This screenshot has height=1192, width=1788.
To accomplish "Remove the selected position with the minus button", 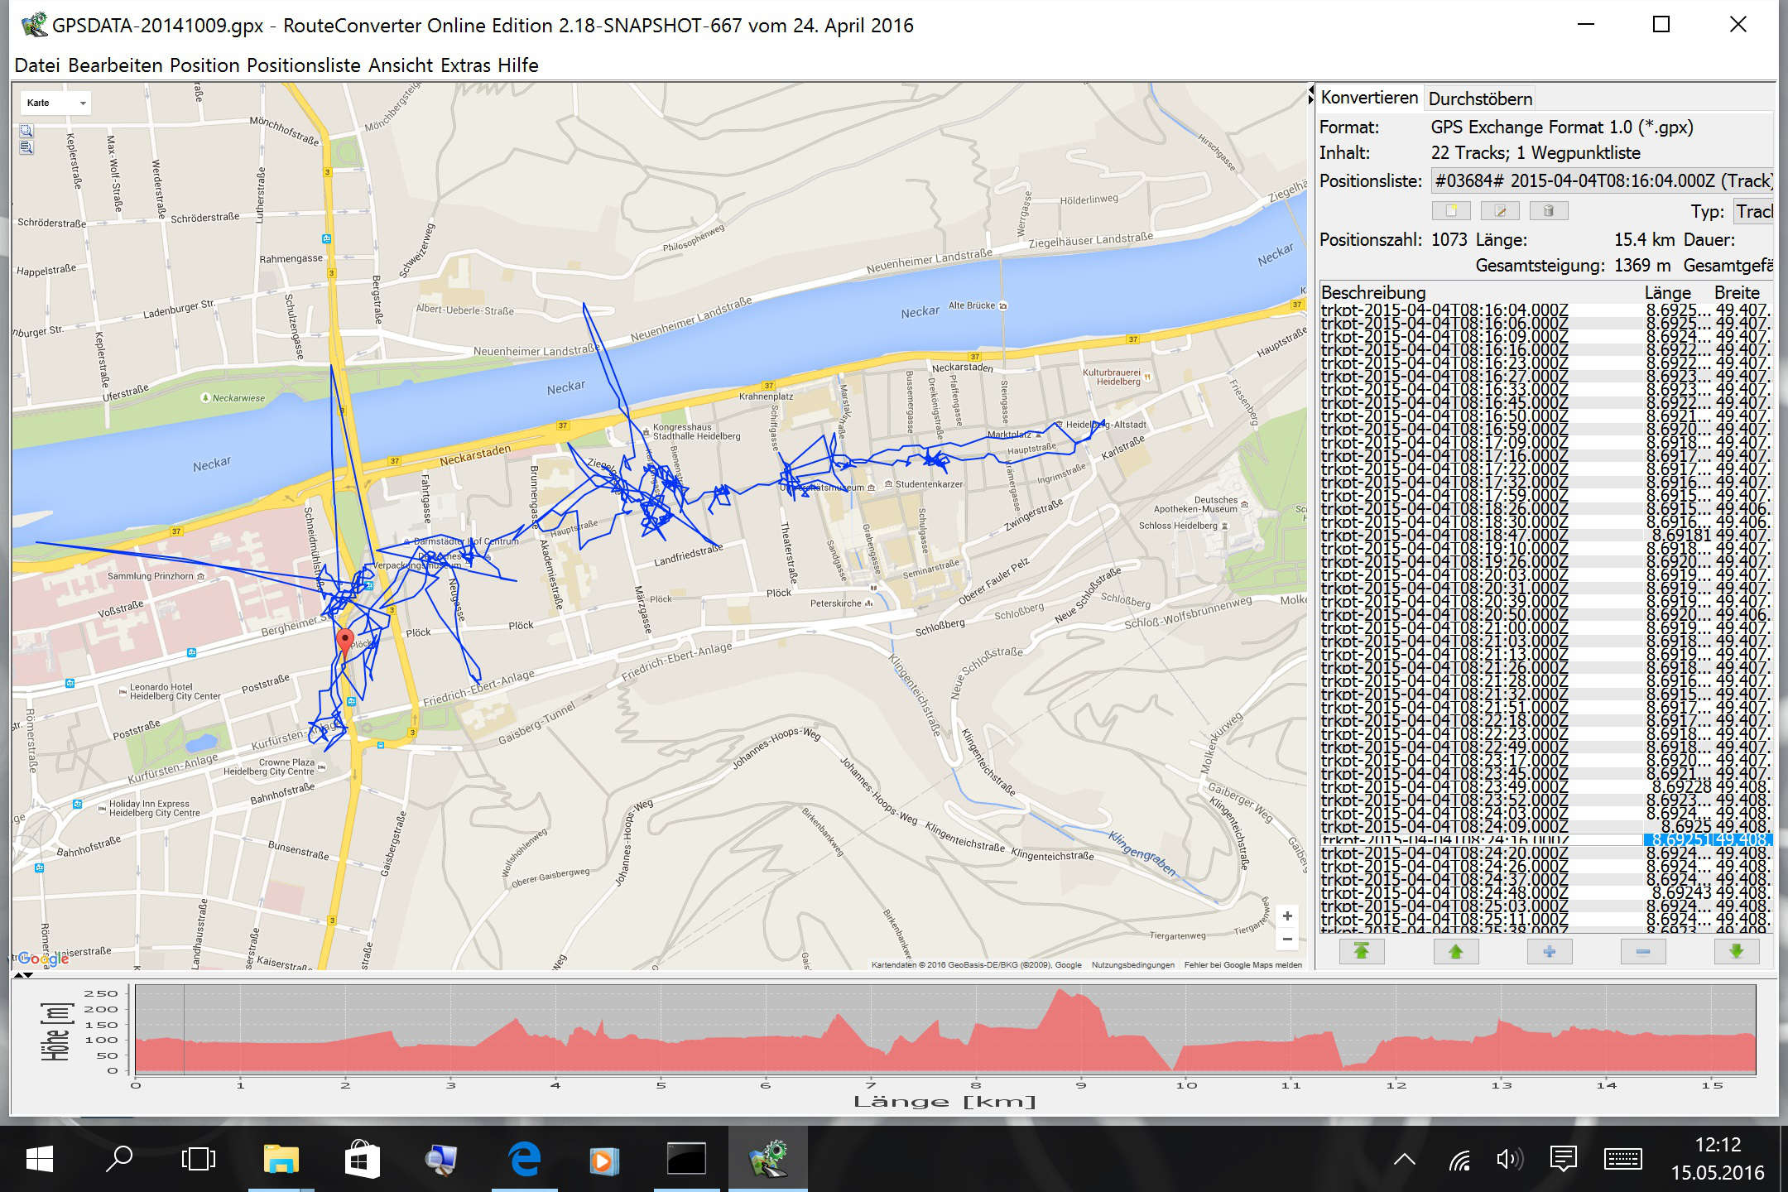I will (1643, 951).
